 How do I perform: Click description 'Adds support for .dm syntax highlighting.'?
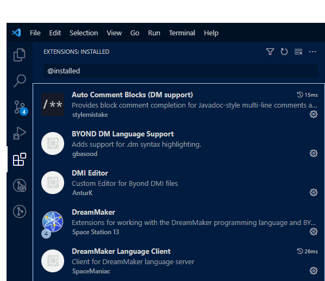click(136, 145)
